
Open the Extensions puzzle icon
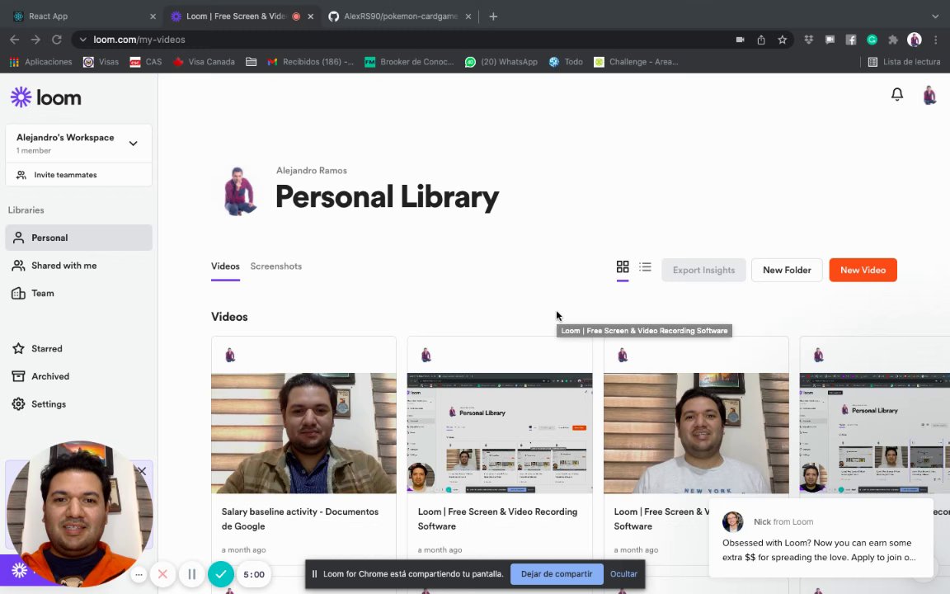coord(893,40)
